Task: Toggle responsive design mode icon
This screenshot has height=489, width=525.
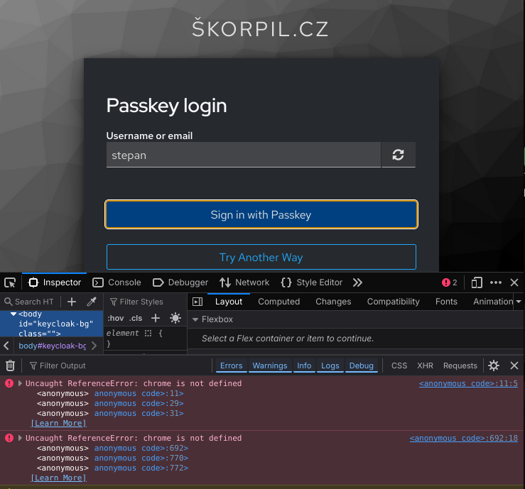Action: pyautogui.click(x=477, y=282)
